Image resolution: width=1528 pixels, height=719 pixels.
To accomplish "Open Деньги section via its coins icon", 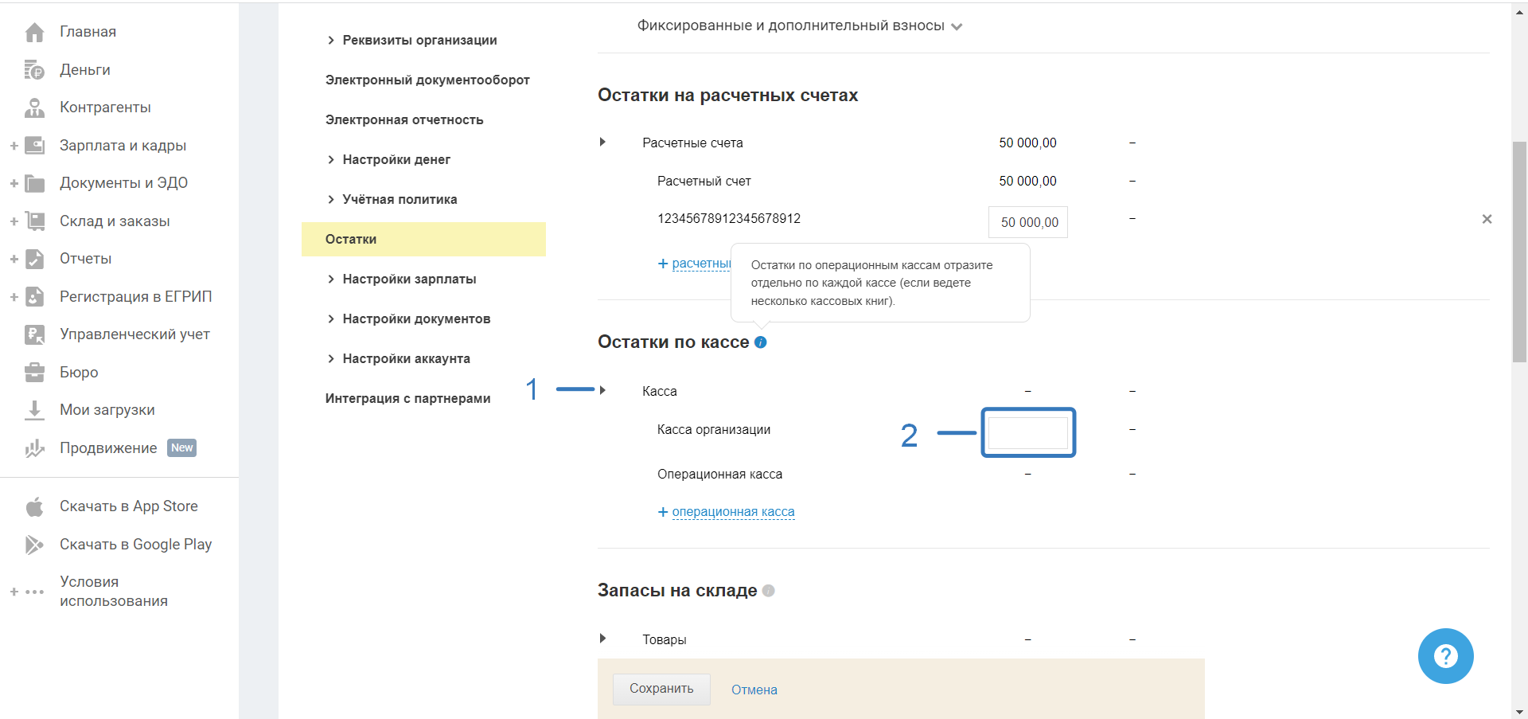I will 34,70.
